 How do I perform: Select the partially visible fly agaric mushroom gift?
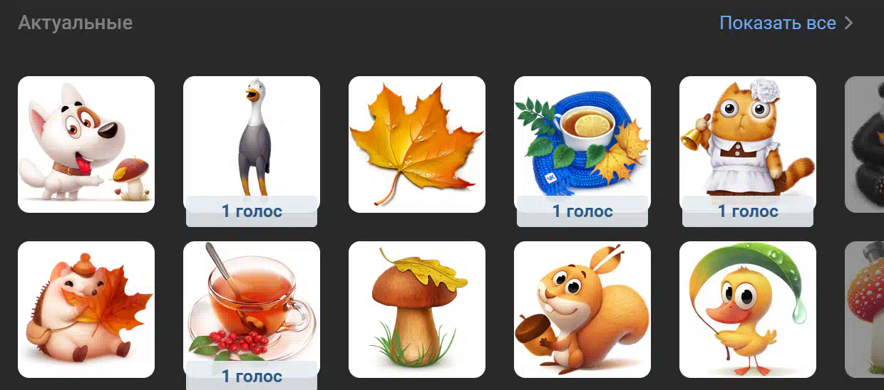pyautogui.click(x=864, y=310)
